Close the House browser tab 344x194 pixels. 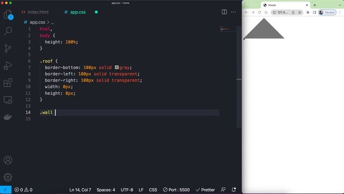point(307,5)
